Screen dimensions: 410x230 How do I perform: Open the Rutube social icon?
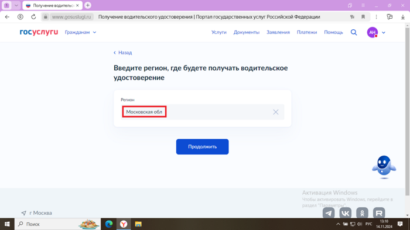coord(379,213)
